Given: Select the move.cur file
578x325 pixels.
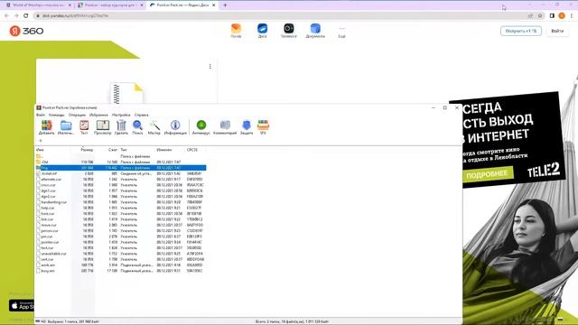Looking at the screenshot, I should [x=121, y=225].
